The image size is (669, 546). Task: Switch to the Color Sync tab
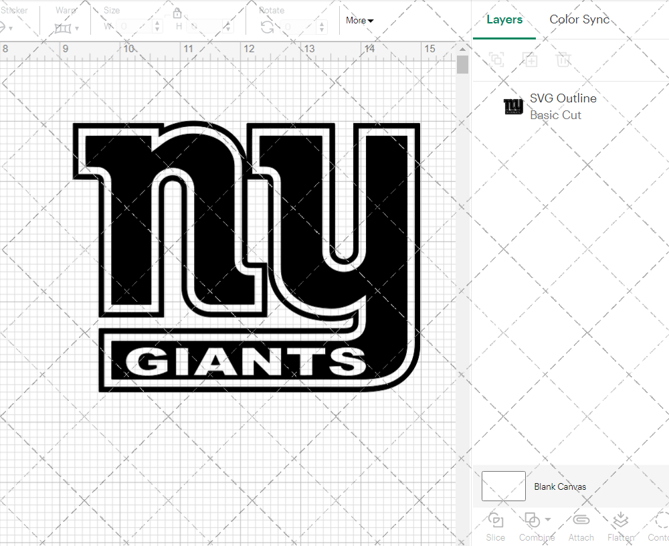(x=579, y=19)
